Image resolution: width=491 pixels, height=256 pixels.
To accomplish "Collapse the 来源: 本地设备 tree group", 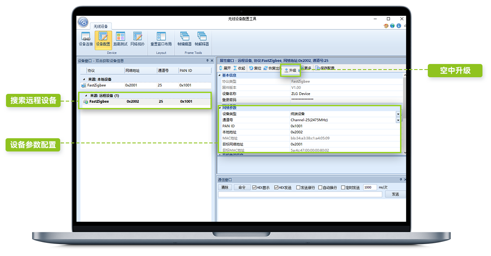I will pyautogui.click(x=84, y=79).
